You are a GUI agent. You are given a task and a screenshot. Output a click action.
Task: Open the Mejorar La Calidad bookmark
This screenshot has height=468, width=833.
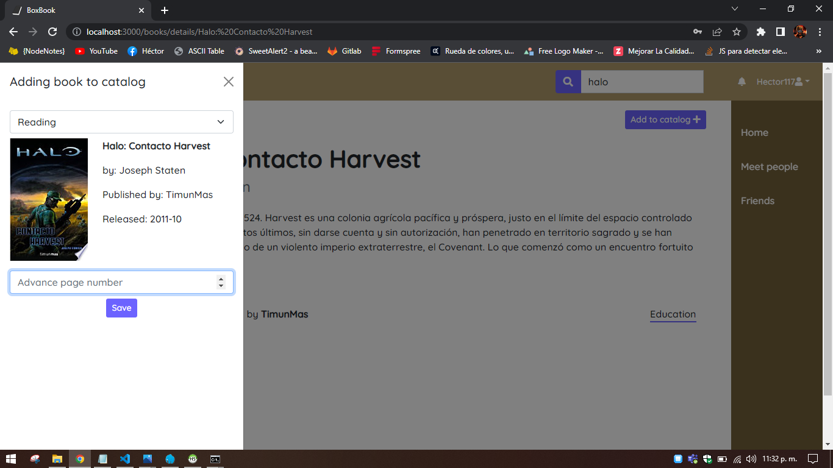click(654, 51)
